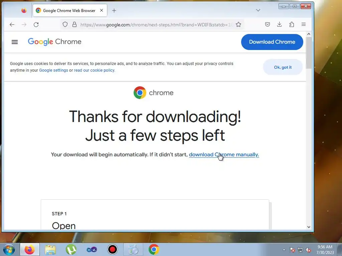This screenshot has height=256, width=342.
Task: Launch Google Chrome from the taskbar
Action: pyautogui.click(x=154, y=249)
